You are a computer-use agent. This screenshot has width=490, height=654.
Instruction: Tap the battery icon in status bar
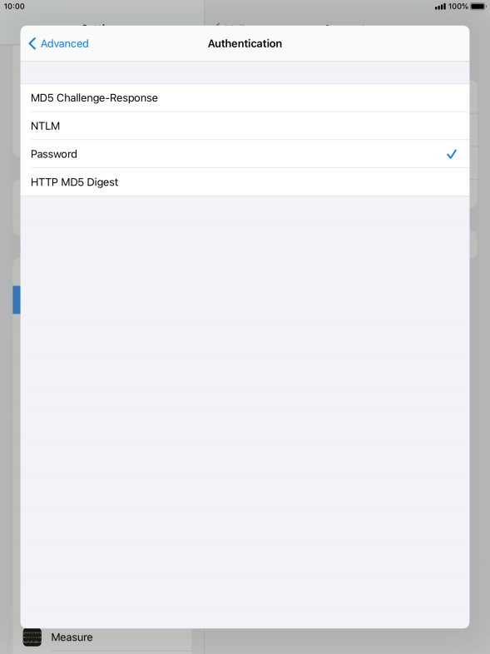click(x=478, y=7)
